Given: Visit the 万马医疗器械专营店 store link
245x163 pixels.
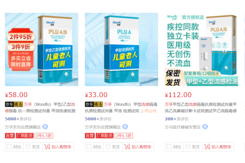Looking at the screenshot, I should click(183, 127).
